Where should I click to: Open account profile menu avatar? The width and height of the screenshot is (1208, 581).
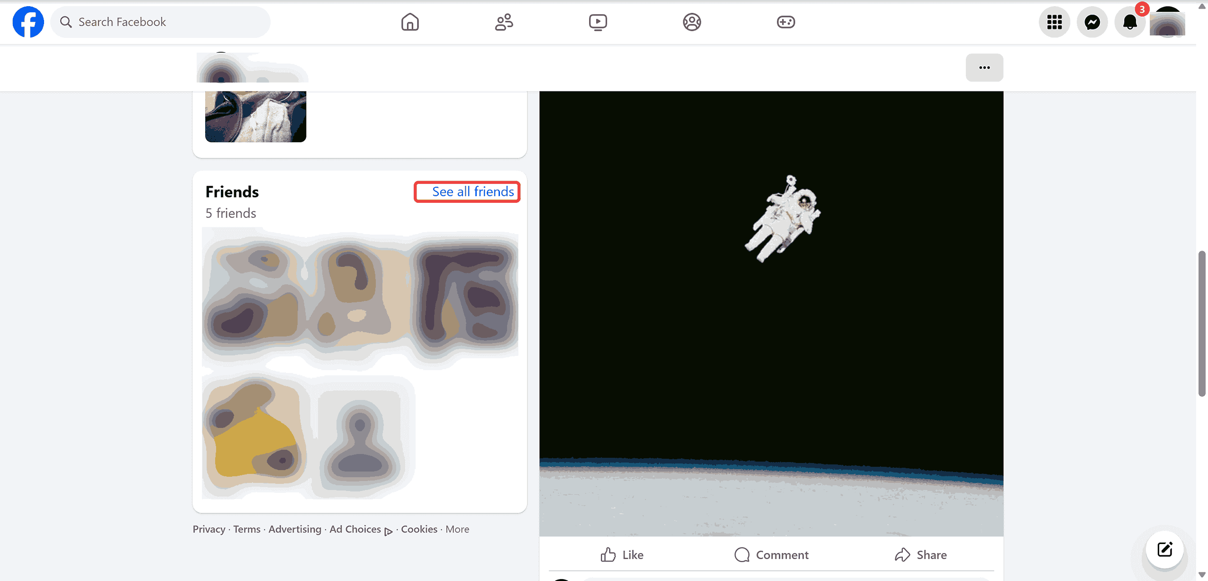pos(1167,22)
